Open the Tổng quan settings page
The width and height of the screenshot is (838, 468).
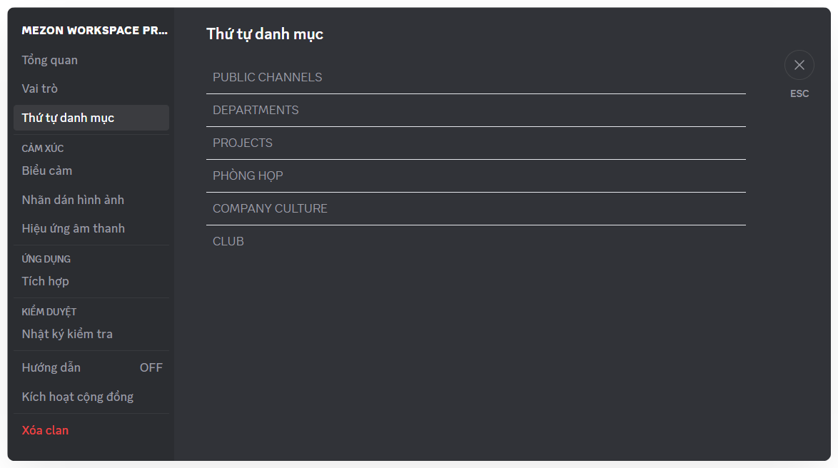coord(50,60)
